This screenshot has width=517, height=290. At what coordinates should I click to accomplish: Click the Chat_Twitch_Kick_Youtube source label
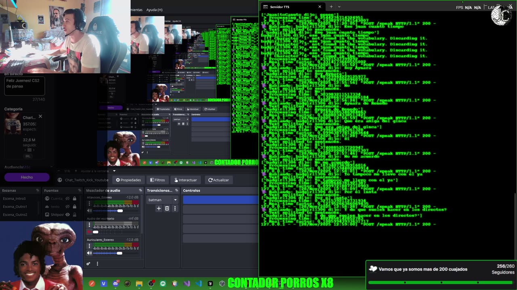86,180
